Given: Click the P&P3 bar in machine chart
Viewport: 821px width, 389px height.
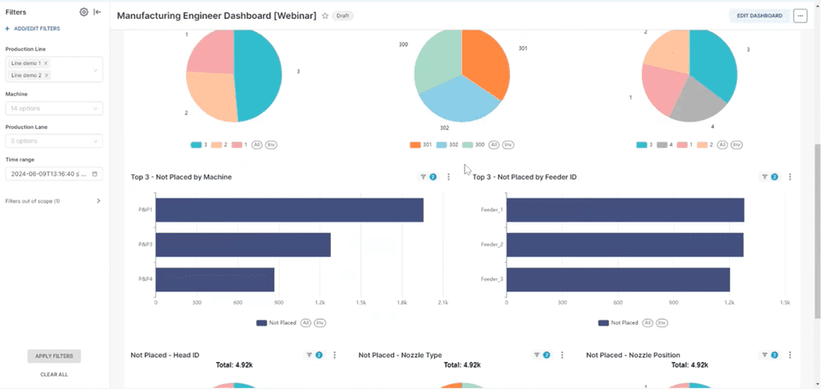Looking at the screenshot, I should tap(243, 245).
